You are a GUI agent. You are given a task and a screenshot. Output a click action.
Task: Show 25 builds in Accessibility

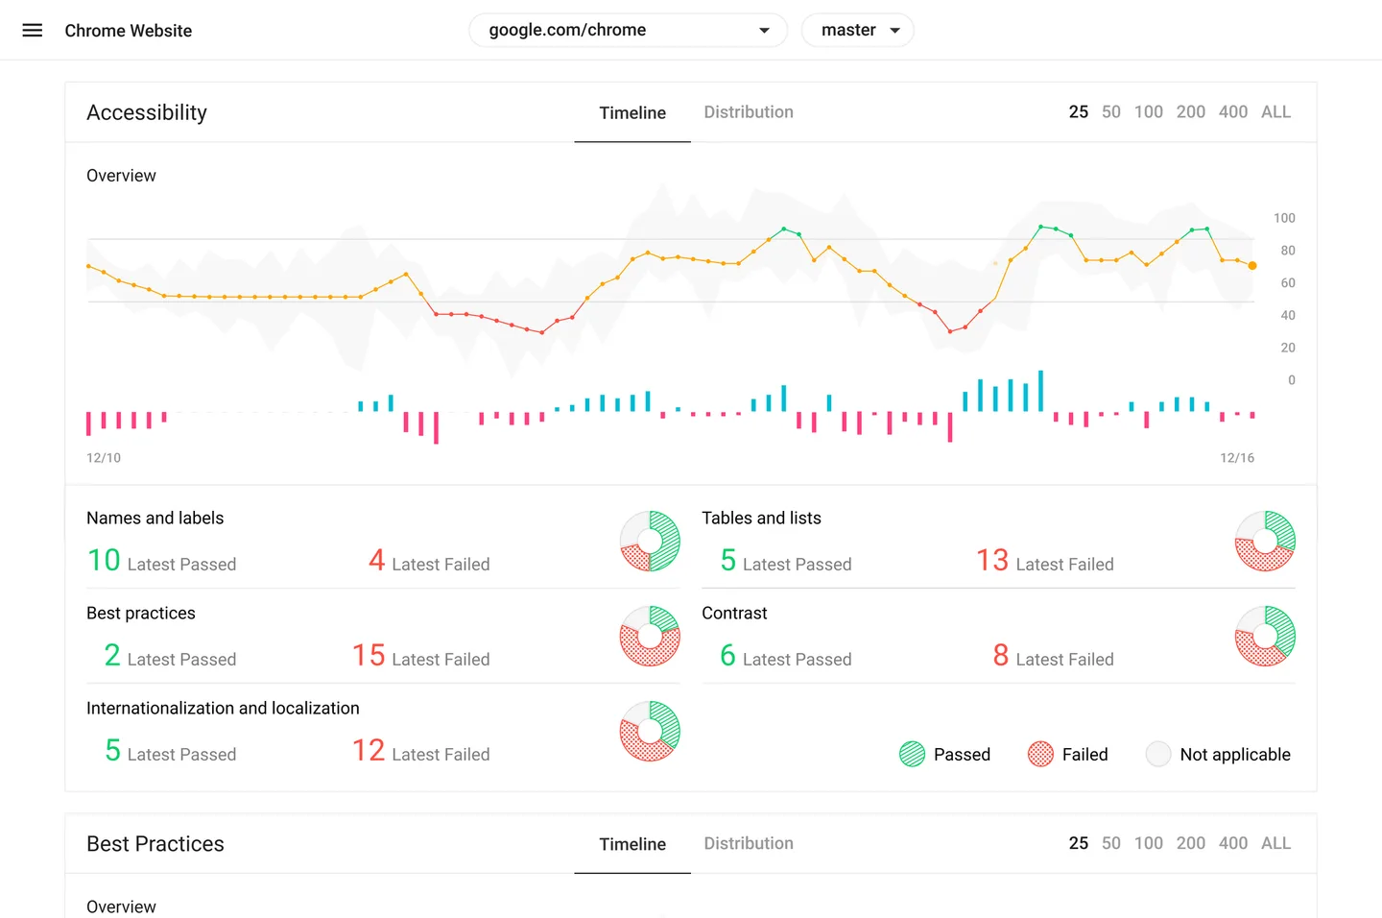click(1079, 112)
